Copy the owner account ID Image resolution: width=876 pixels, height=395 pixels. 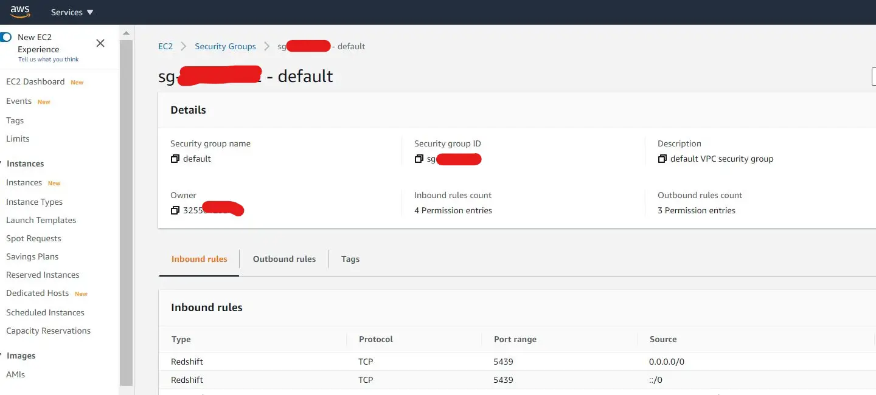click(175, 210)
